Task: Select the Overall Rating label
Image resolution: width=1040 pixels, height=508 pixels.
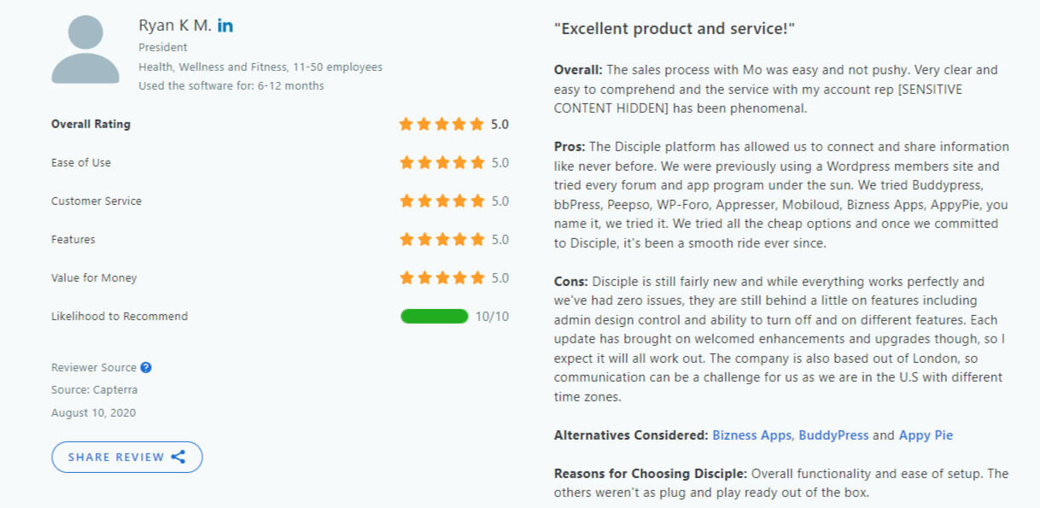Action: tap(90, 124)
